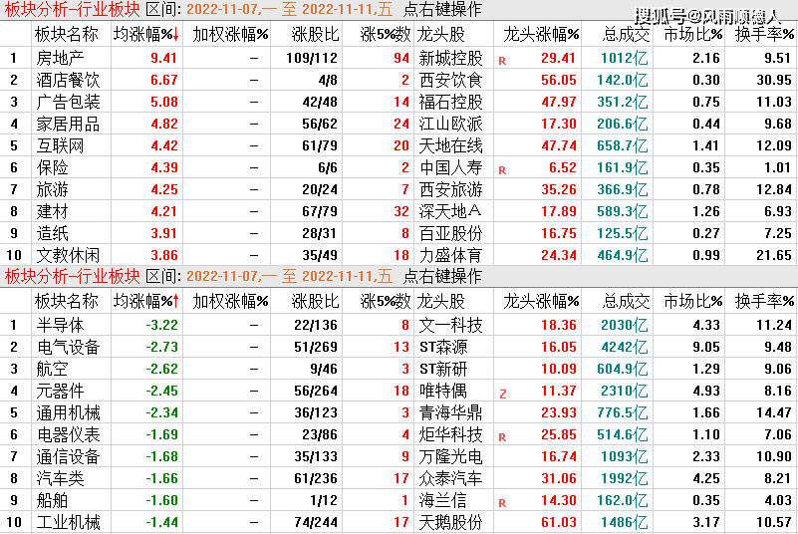Screen dimensions: 798x534
Task: Sort top table by 换手率% column
Action: point(764,35)
